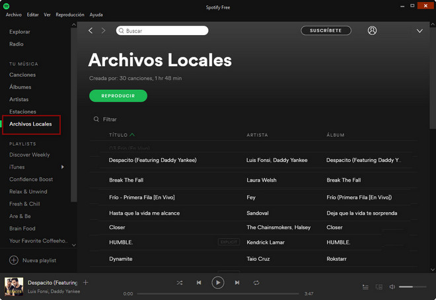Open the Reproducción menu
This screenshot has height=300, width=436.
[x=70, y=15]
